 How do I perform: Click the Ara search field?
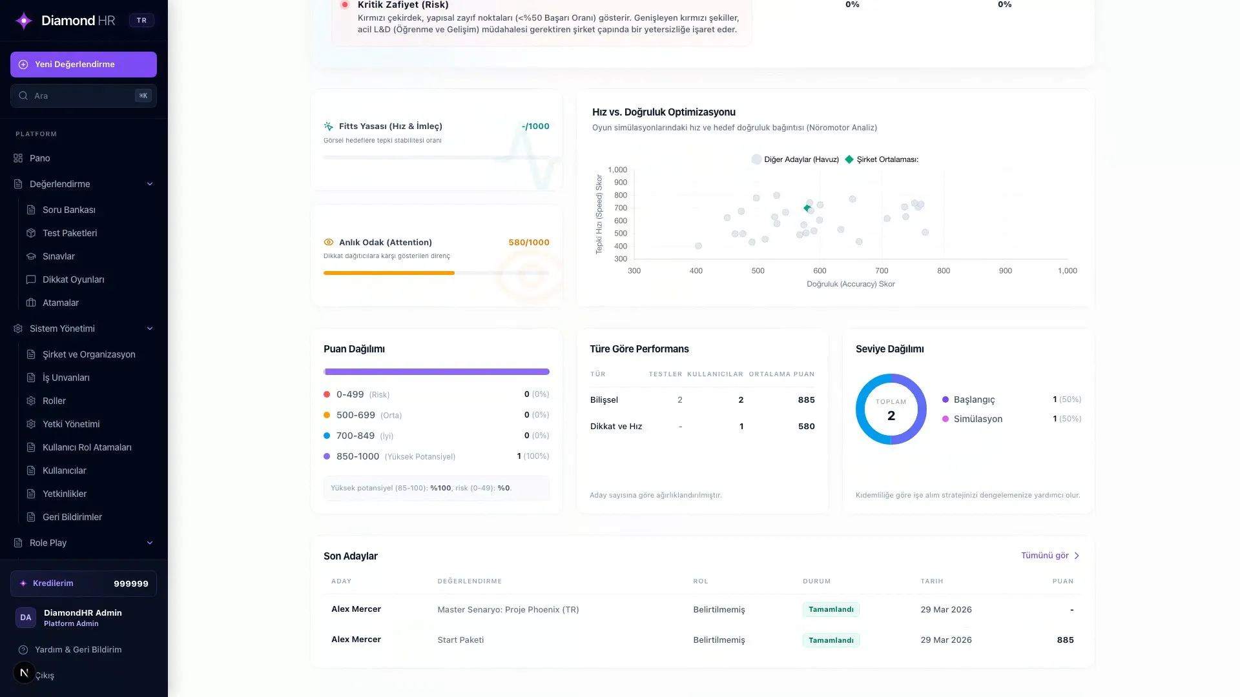[83, 96]
